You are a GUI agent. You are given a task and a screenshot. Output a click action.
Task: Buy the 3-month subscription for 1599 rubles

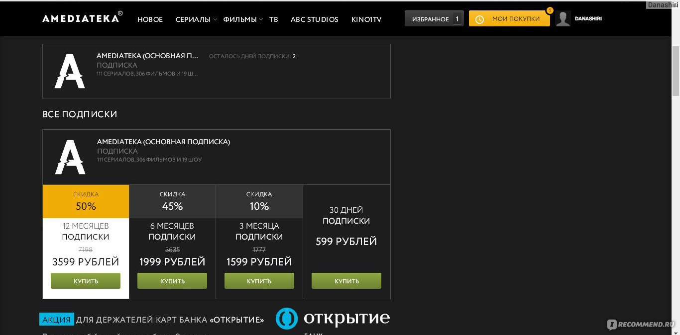click(259, 281)
